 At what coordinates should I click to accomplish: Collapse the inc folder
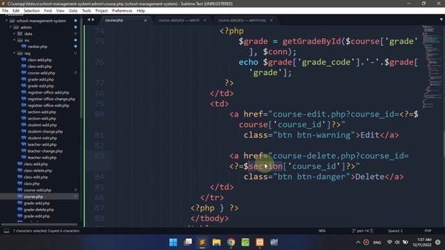point(14,40)
